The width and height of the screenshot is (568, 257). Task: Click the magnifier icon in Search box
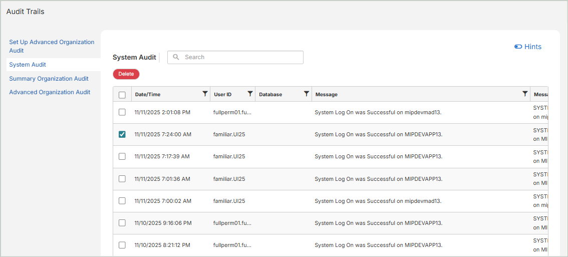[x=176, y=57]
